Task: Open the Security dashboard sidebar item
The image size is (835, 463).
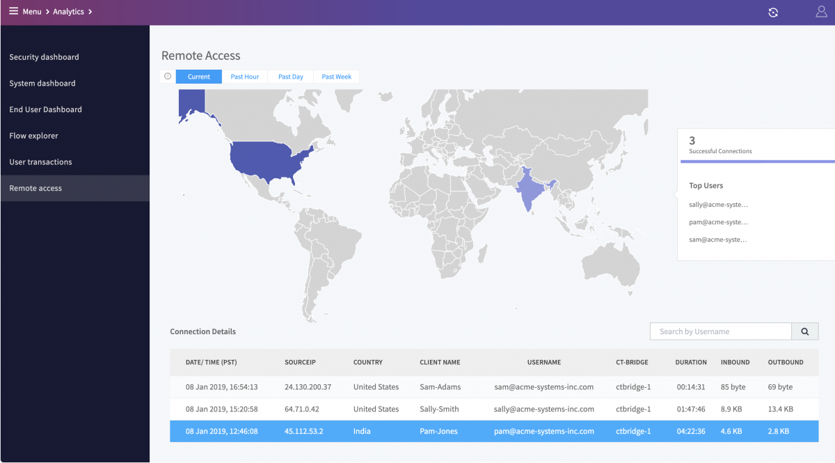Action: pos(44,57)
